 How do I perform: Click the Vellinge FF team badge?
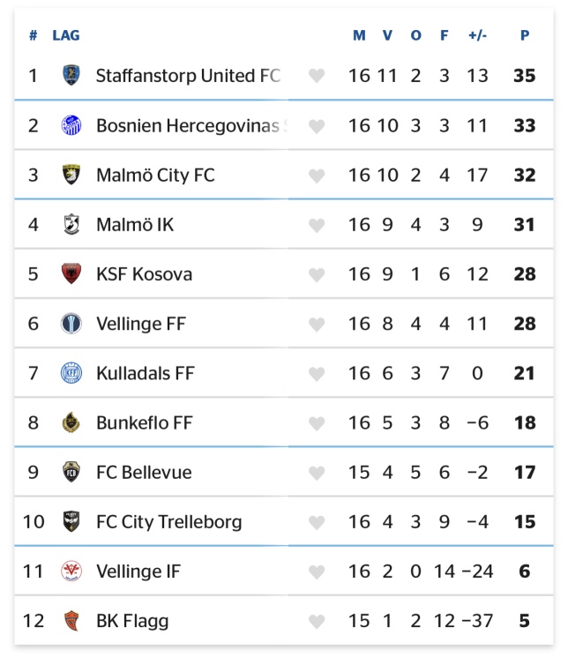pos(71,323)
